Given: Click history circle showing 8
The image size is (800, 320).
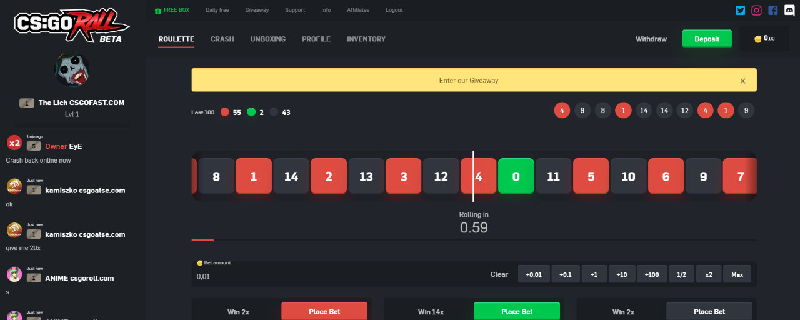Looking at the screenshot, I should tap(603, 111).
